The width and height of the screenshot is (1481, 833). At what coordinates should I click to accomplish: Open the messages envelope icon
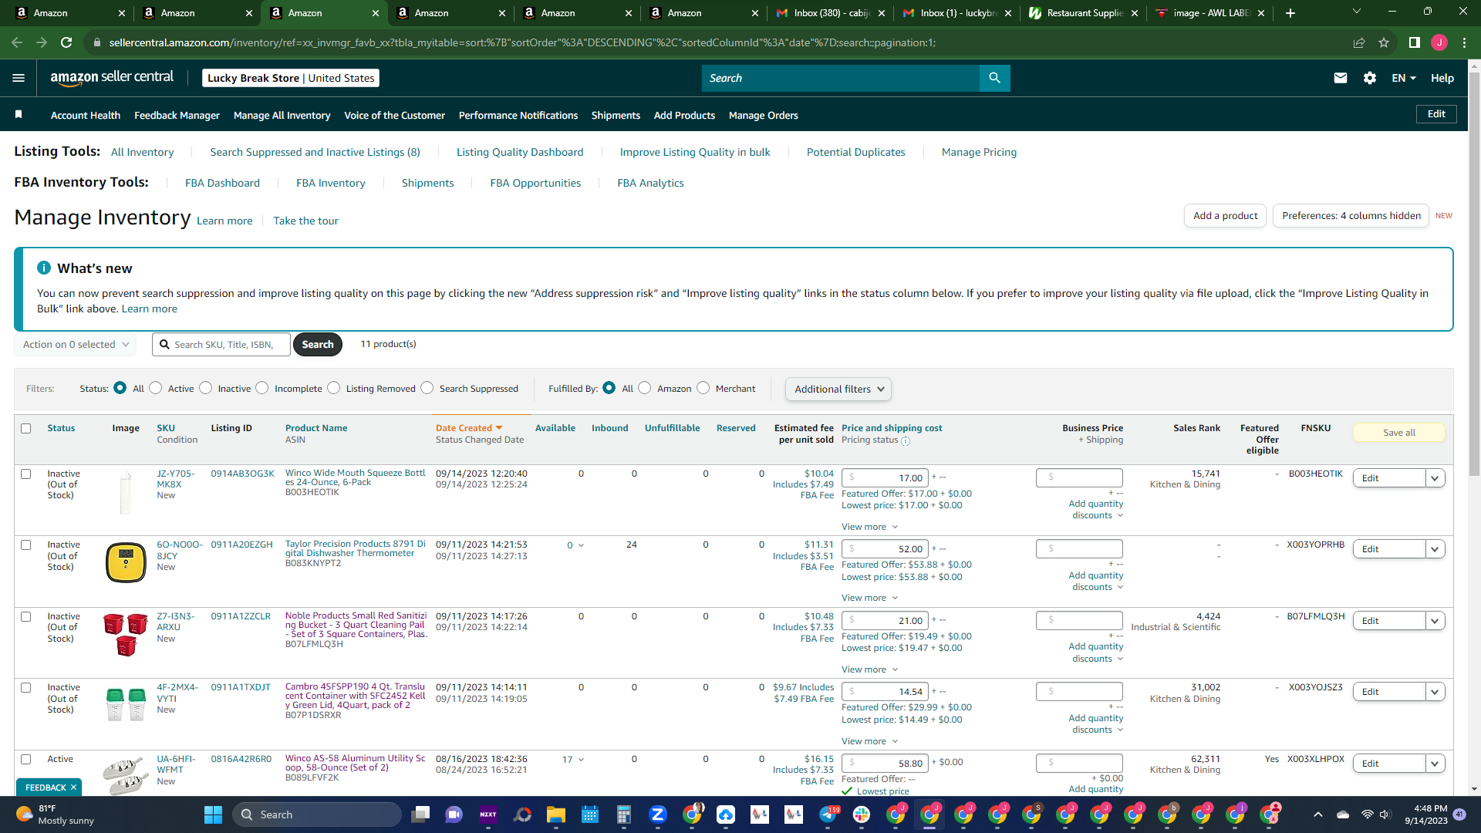pyautogui.click(x=1341, y=78)
